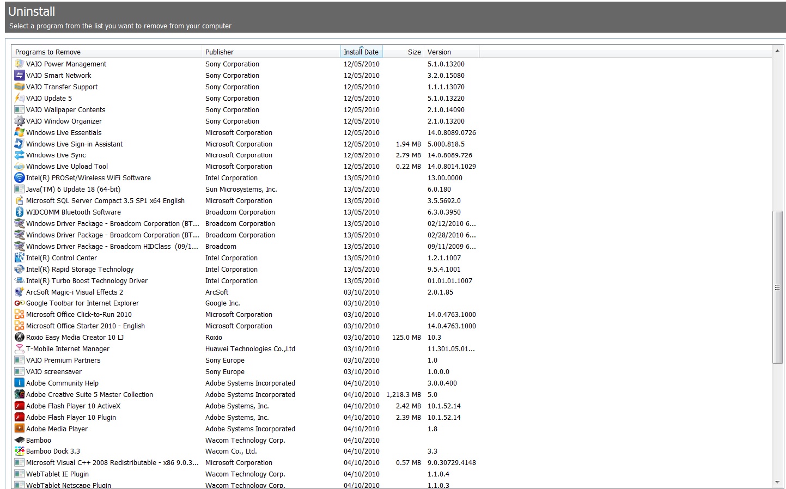
Task: Sort list by Publisher column header
Action: (271, 52)
